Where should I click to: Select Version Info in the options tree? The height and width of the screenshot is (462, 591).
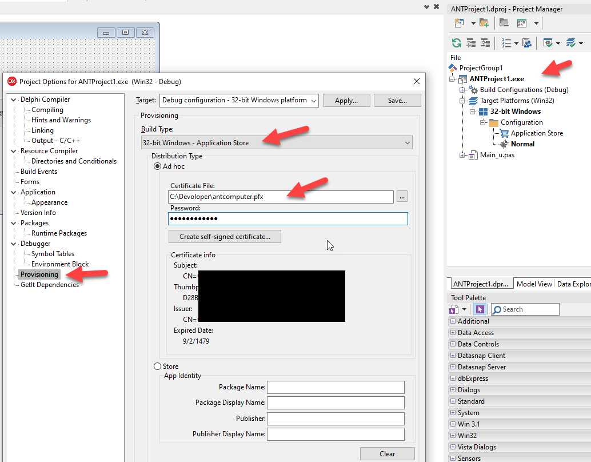pyautogui.click(x=38, y=213)
